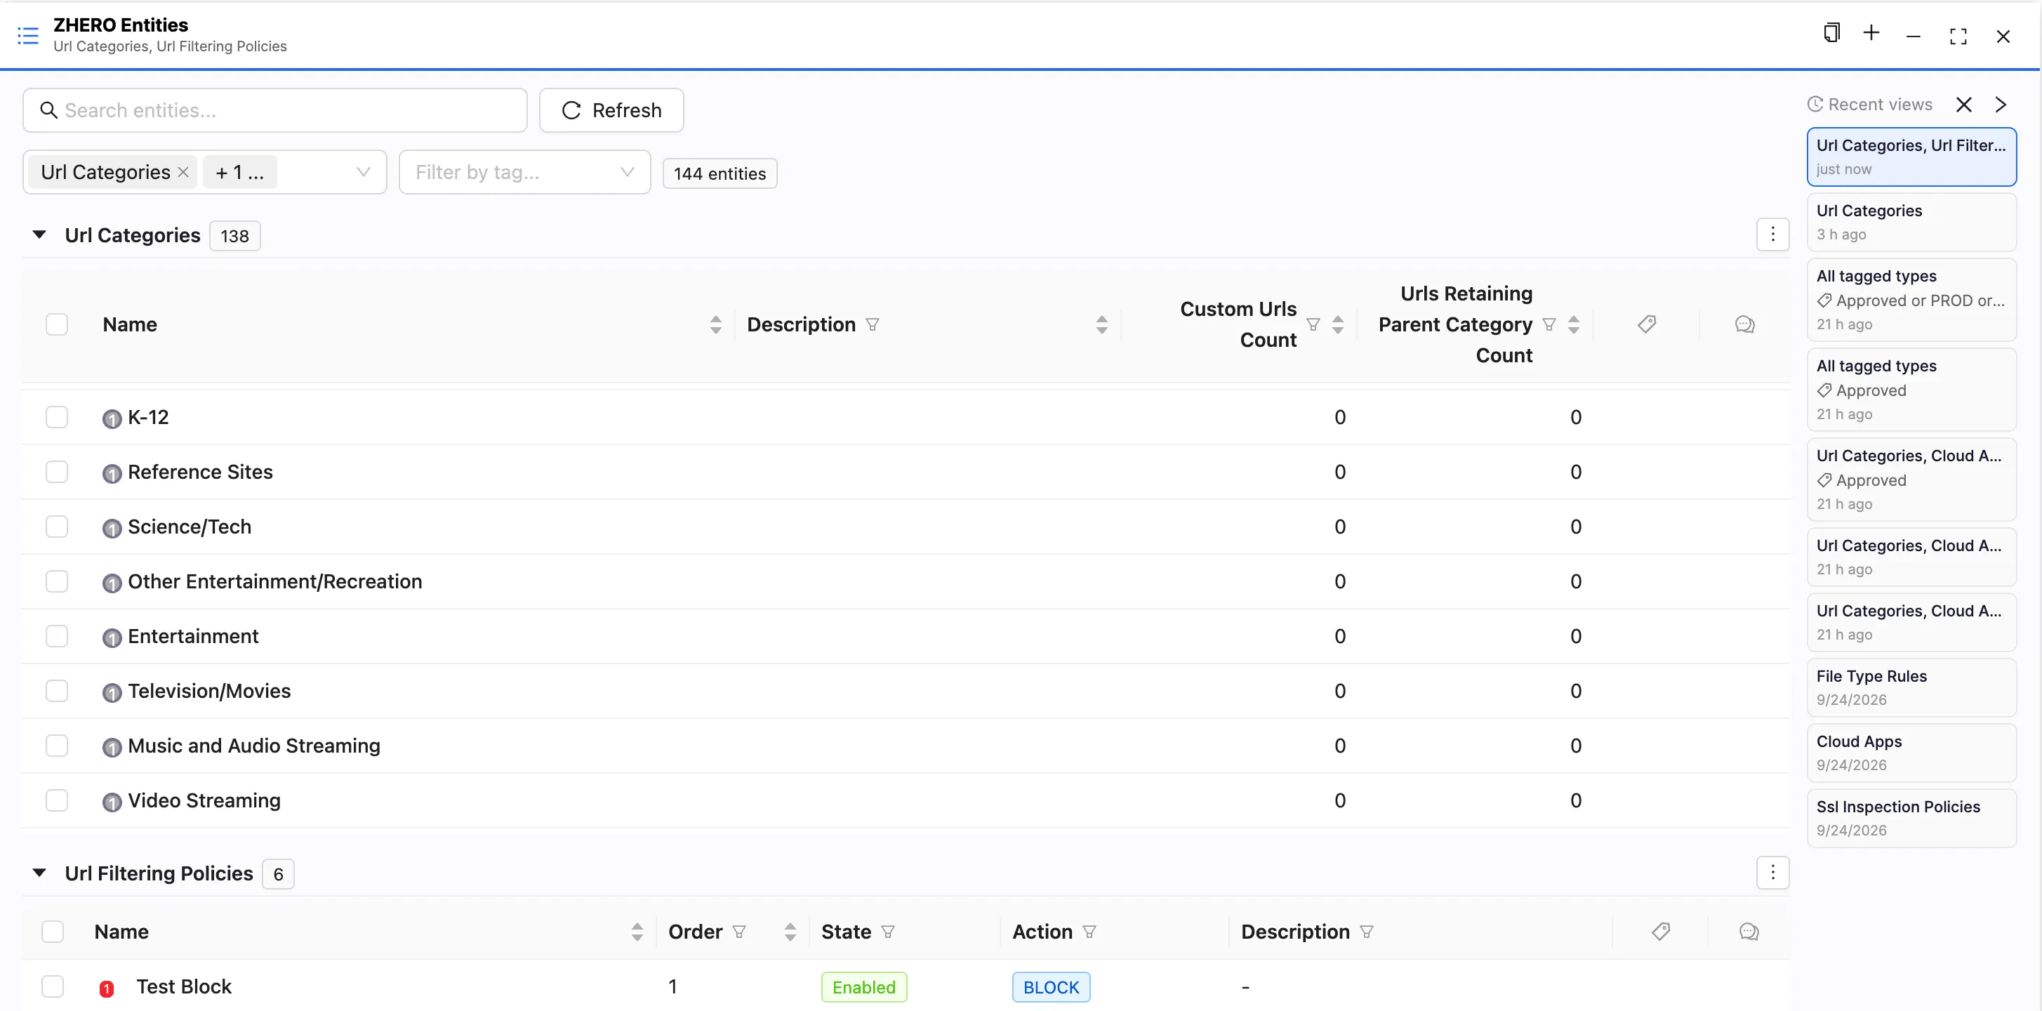Check the Reference Sites row checkbox
This screenshot has height=1011, width=2042.
pos(56,472)
